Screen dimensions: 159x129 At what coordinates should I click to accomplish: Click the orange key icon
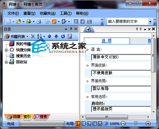coord(54,22)
